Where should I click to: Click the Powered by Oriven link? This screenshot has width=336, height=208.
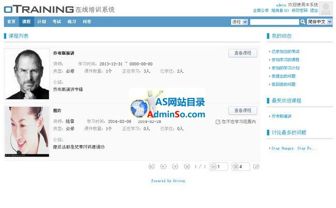pos(168,181)
